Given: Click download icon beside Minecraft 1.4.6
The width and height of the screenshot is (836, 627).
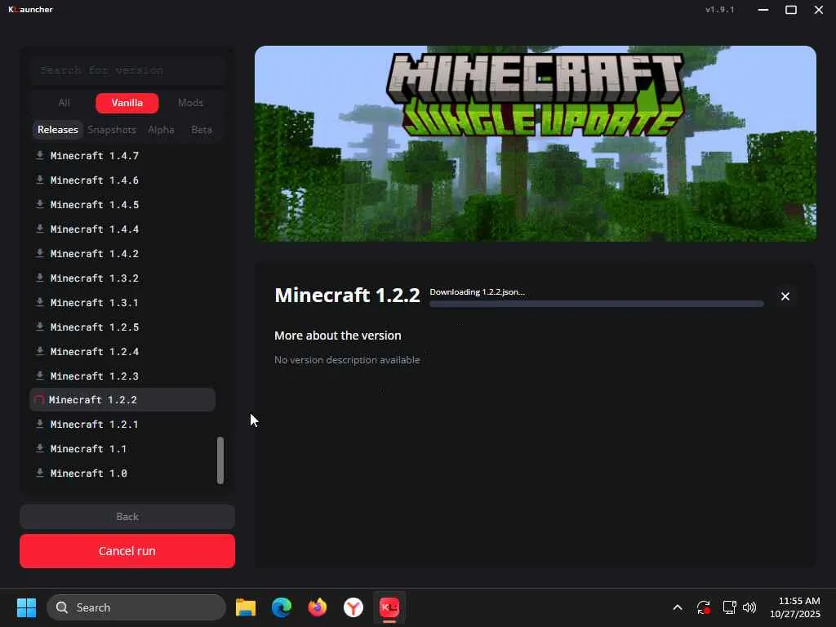Looking at the screenshot, I should [x=39, y=180].
